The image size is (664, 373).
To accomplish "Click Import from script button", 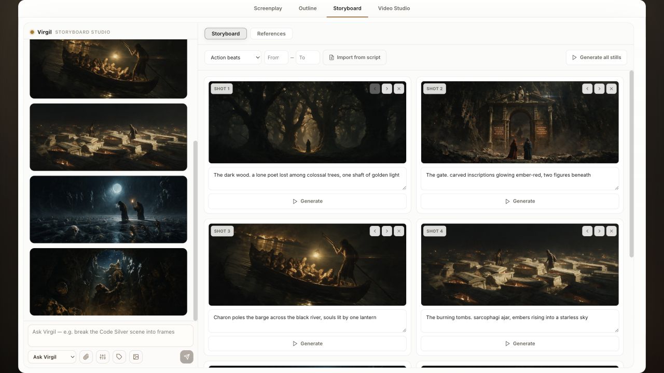I will 354,58.
